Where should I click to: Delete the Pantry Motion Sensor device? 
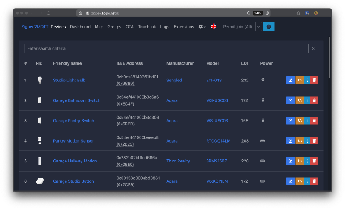click(x=314, y=141)
